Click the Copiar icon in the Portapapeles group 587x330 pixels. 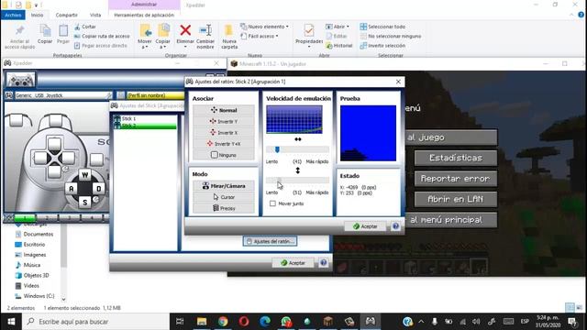point(45,31)
